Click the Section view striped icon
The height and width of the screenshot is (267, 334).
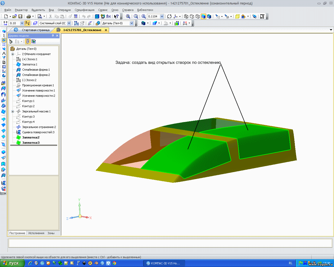click(x=143, y=23)
